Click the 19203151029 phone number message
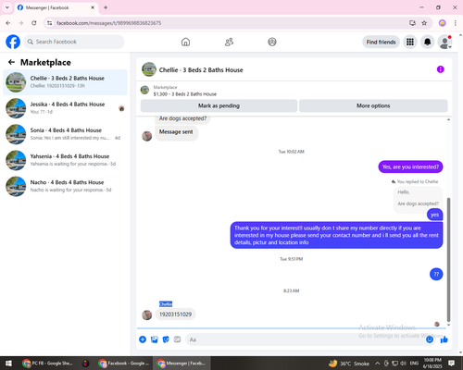Image resolution: width=463 pixels, height=370 pixels. pos(175,314)
